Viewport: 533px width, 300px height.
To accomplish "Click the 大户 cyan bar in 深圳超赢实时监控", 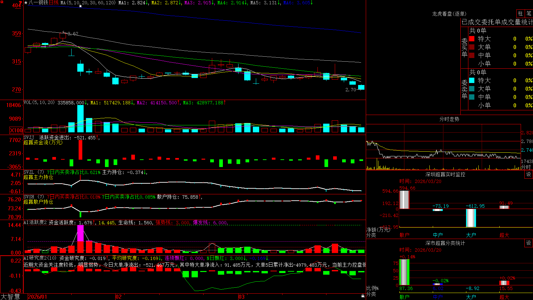I will click(x=471, y=218).
